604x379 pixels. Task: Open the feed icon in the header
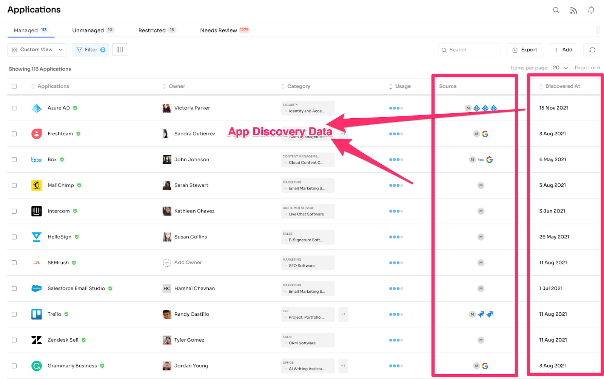click(x=573, y=11)
